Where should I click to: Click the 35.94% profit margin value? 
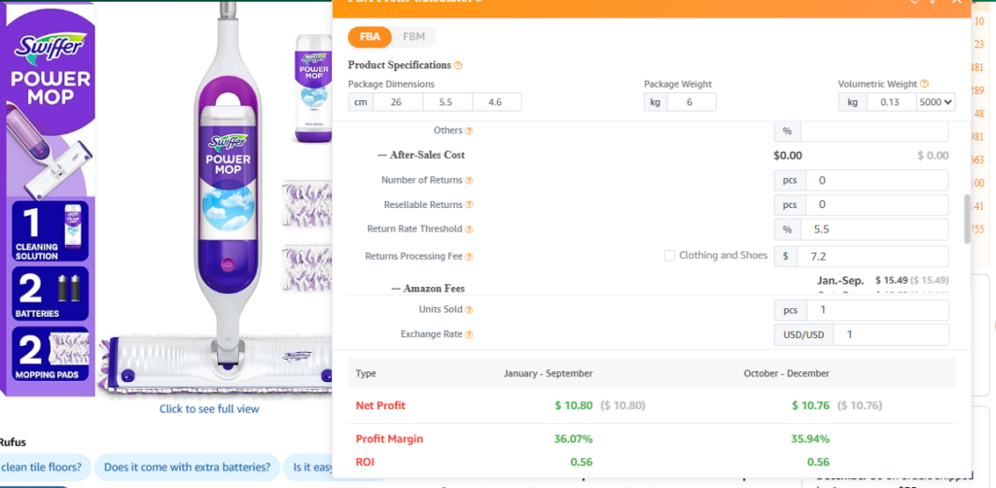coord(810,439)
